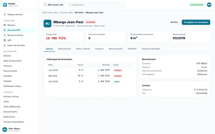Open Relevés in sidebar
215x134 pixels.
7,56
